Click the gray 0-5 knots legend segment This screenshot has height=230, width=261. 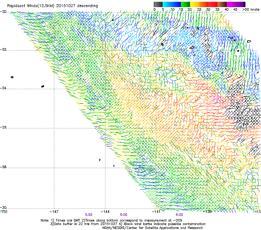coord(158,4)
